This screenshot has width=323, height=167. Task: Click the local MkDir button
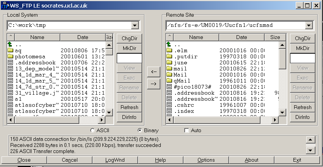pyautogui.click(x=129, y=48)
